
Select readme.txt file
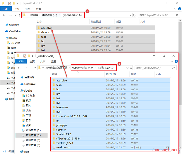point(111,147)
